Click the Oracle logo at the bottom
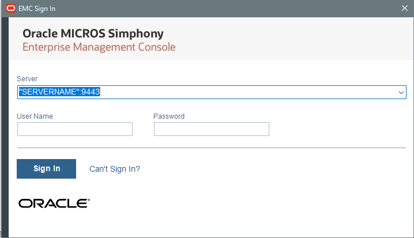This screenshot has height=238, width=414. (54, 203)
